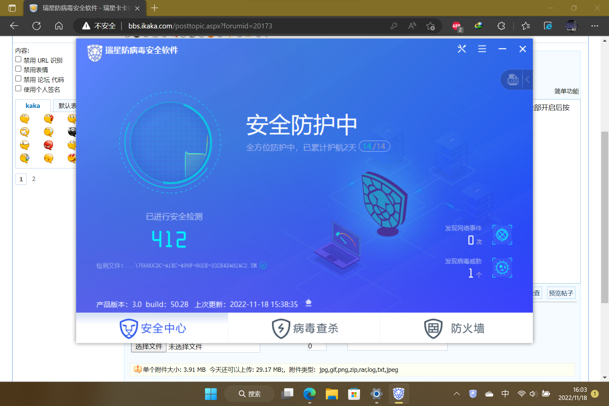This screenshot has height=406, width=609.
Task: Go to emoticon page 2
Action: tap(34, 179)
